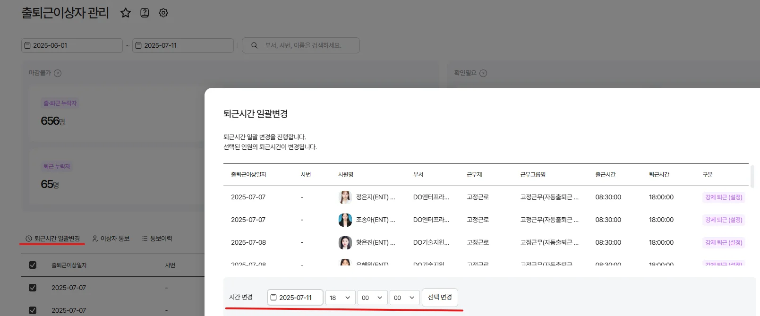
Task: Click the star favorite icon beside page title
Action: tap(125, 13)
